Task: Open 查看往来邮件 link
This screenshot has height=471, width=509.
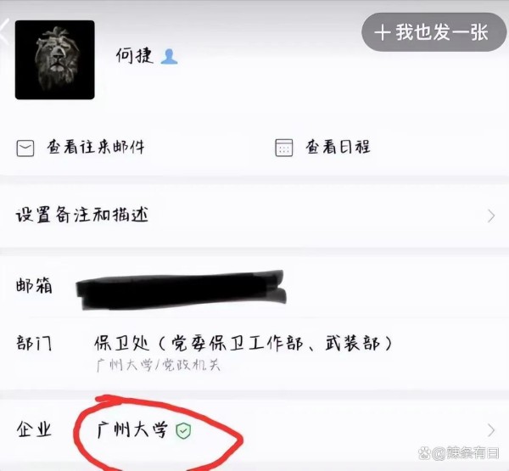Action: click(96, 147)
